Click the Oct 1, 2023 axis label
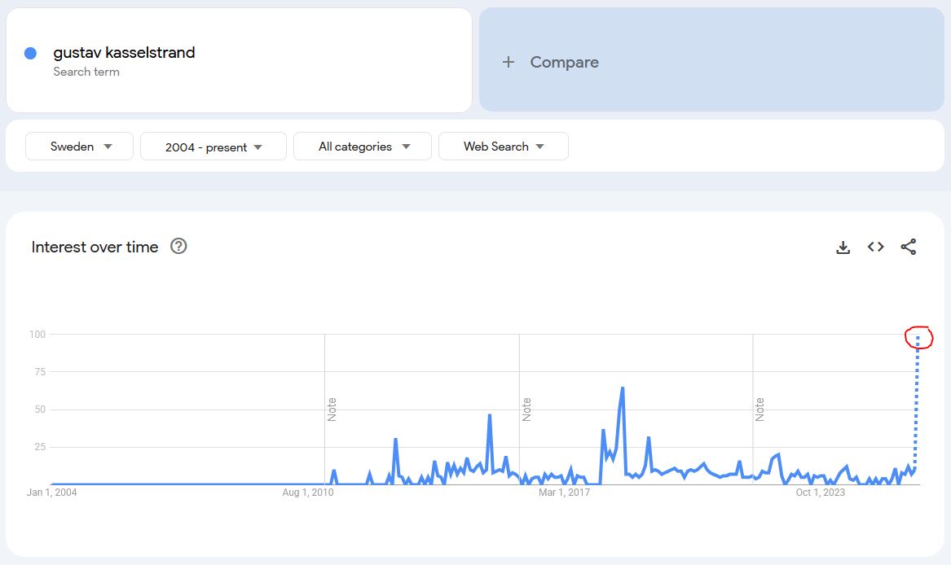 point(820,493)
